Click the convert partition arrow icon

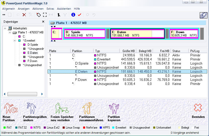(59, 15)
